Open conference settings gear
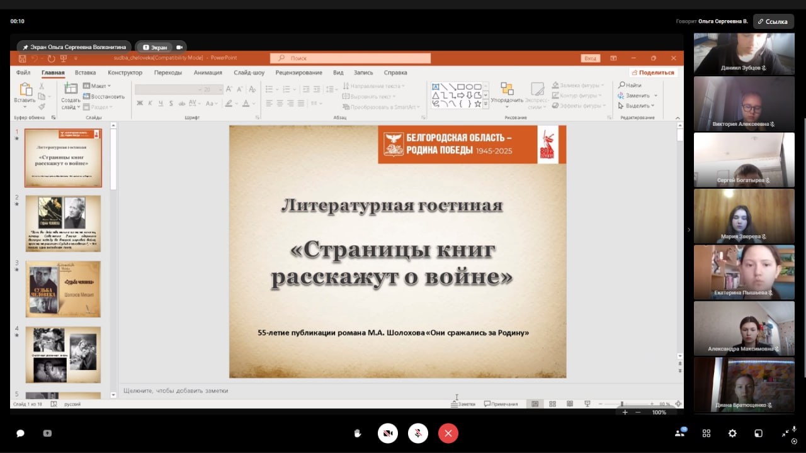 732,433
